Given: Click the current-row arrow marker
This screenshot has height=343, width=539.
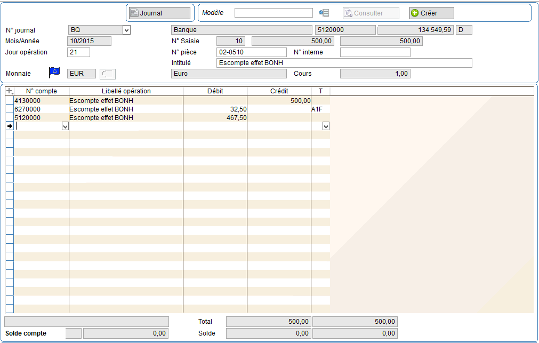Looking at the screenshot, I should coord(9,126).
